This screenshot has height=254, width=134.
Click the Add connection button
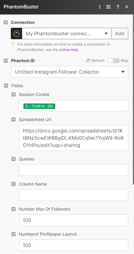point(120,33)
